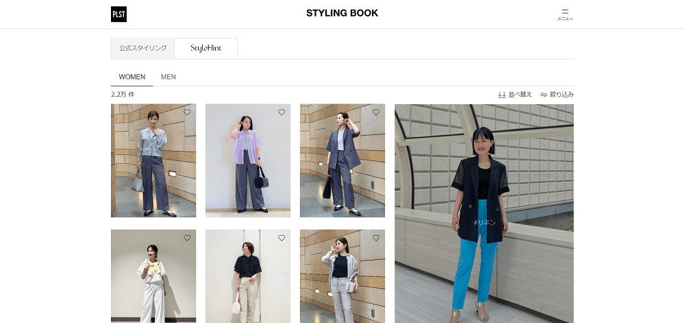Favorite the striped shirt gray pants outfit
This screenshot has width=685, height=323.
pyautogui.click(x=375, y=238)
